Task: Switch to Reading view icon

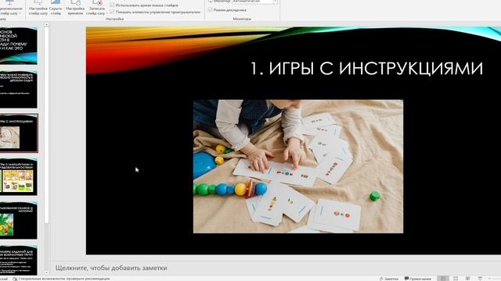Action: click(x=468, y=279)
